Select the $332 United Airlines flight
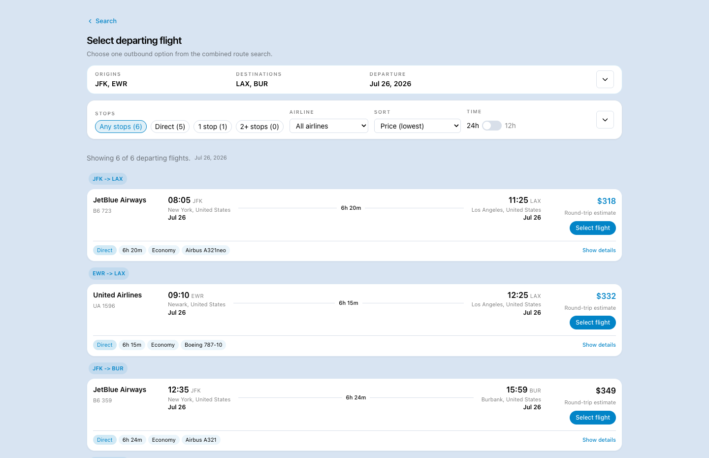Viewport: 709px width, 458px height. [593, 323]
